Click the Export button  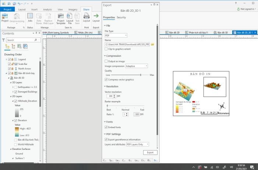pyautogui.click(x=150, y=153)
